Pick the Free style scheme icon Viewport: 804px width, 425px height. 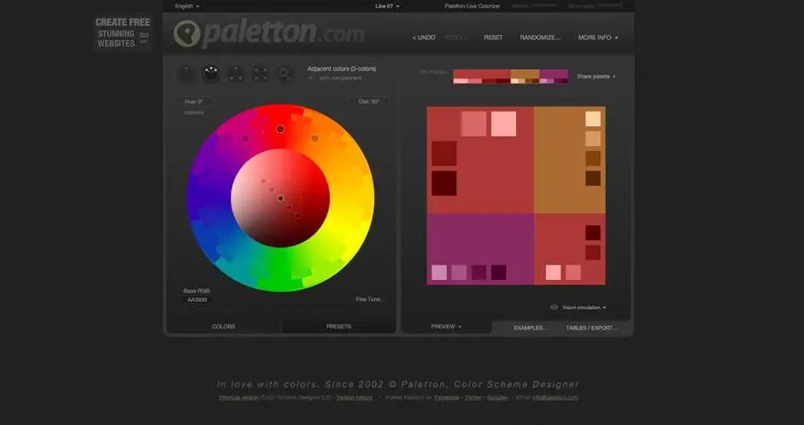coord(285,74)
